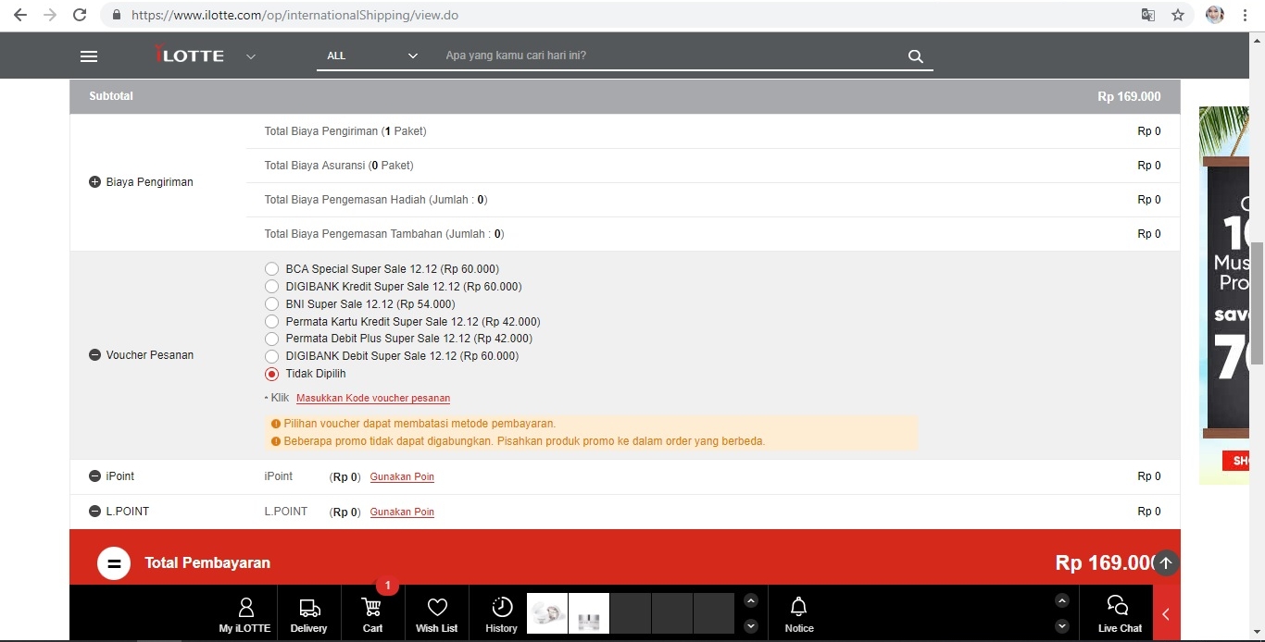The width and height of the screenshot is (1265, 642).
Task: Open Notice in the bottom bar
Action: tap(798, 615)
